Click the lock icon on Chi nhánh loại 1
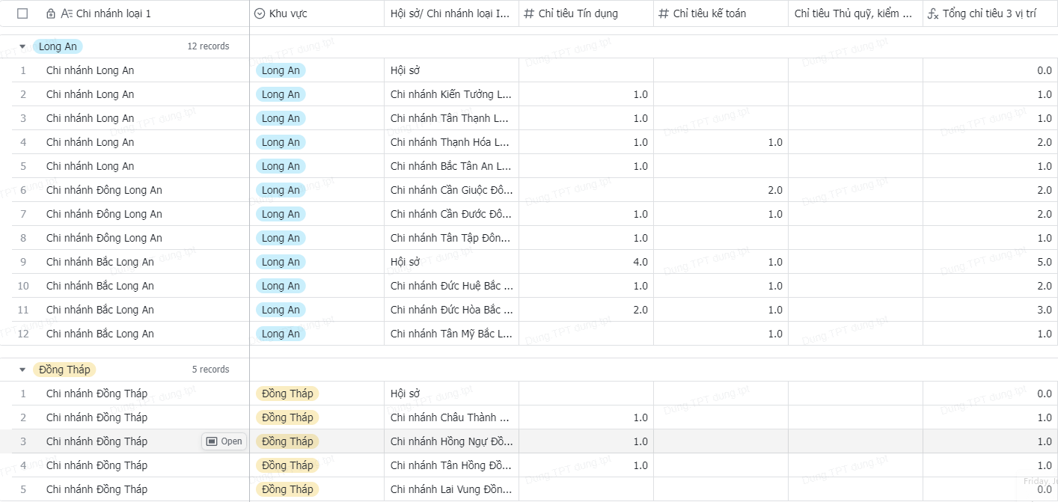The height and width of the screenshot is (502, 1058). [51, 13]
